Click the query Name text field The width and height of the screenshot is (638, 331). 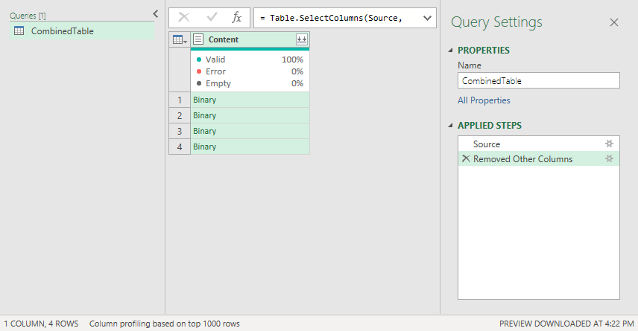tap(538, 80)
